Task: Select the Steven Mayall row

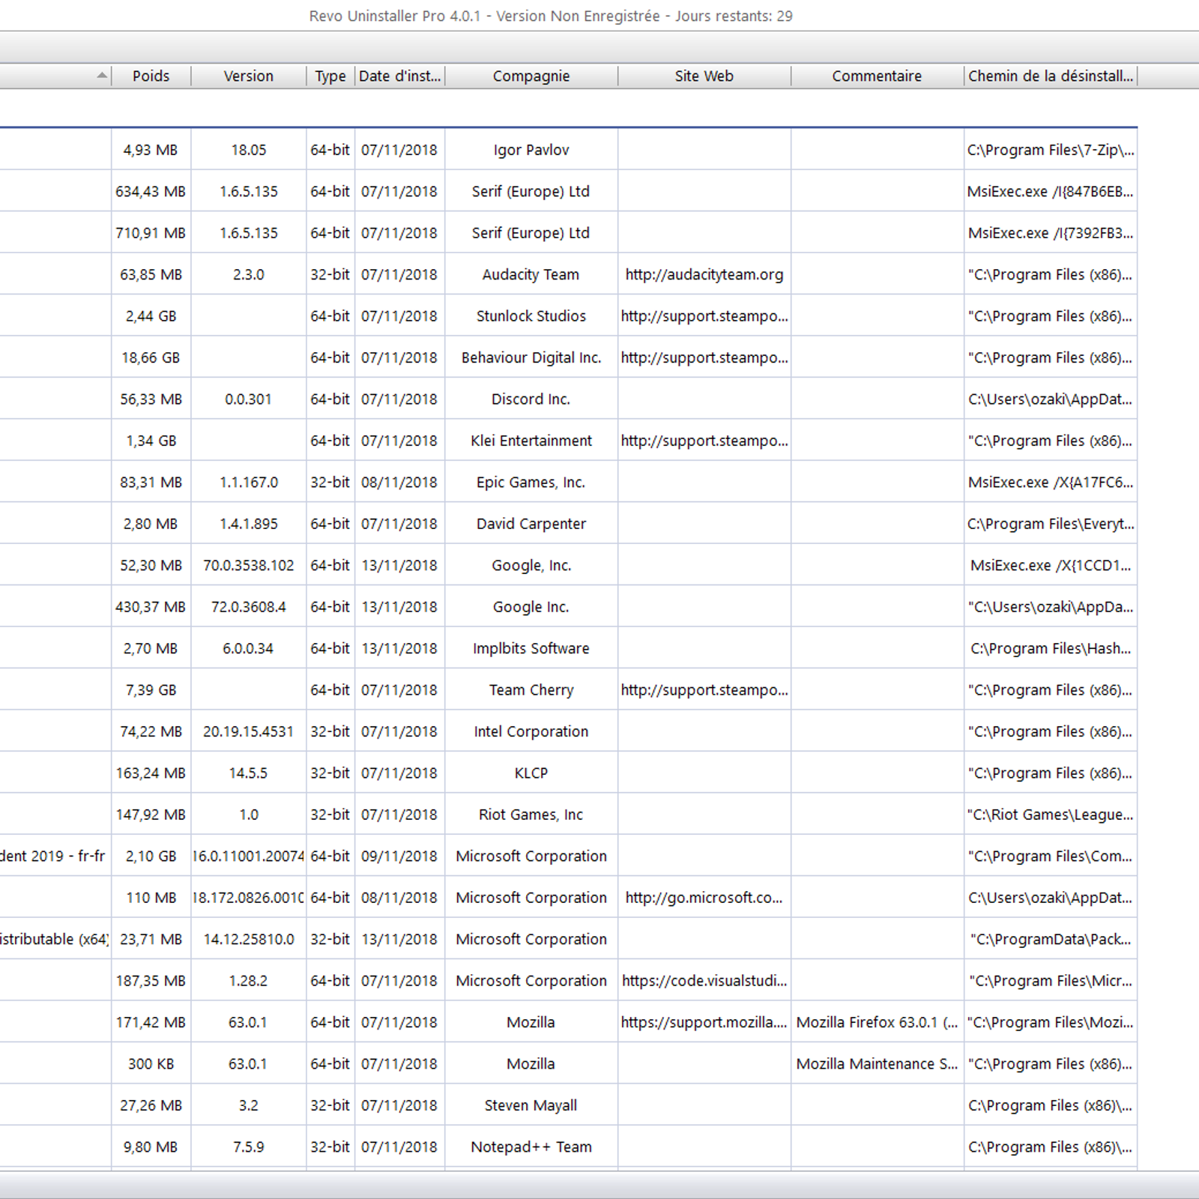Action: coord(569,1105)
